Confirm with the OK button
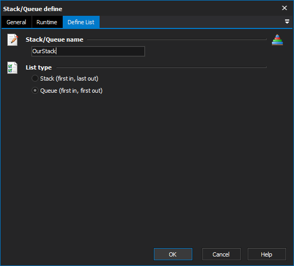Viewport: 294px width, 266px height. click(173, 254)
